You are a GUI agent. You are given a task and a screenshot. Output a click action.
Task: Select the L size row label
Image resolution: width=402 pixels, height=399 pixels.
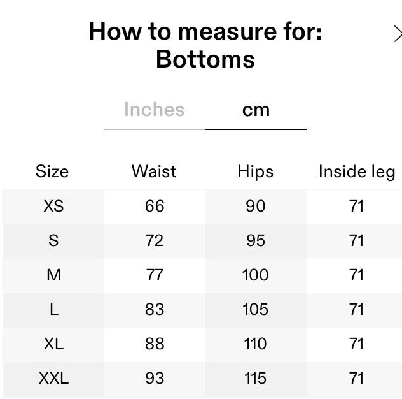53,309
